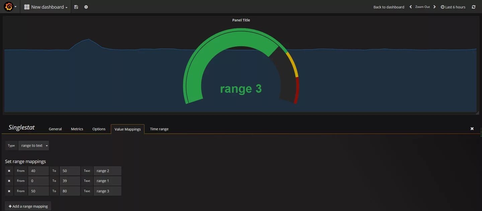Remove the range 3 mapping row
Screen dimensions: 482x211
pyautogui.click(x=9, y=191)
